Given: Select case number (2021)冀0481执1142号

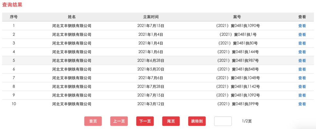Looking at the screenshot, I should tap(238, 87).
